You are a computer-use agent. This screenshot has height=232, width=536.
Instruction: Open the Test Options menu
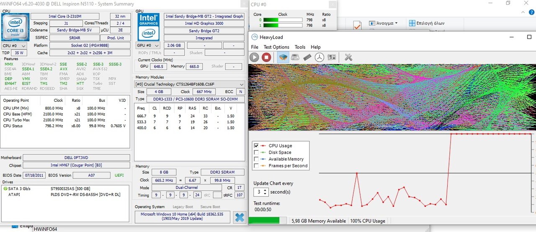pyautogui.click(x=276, y=47)
